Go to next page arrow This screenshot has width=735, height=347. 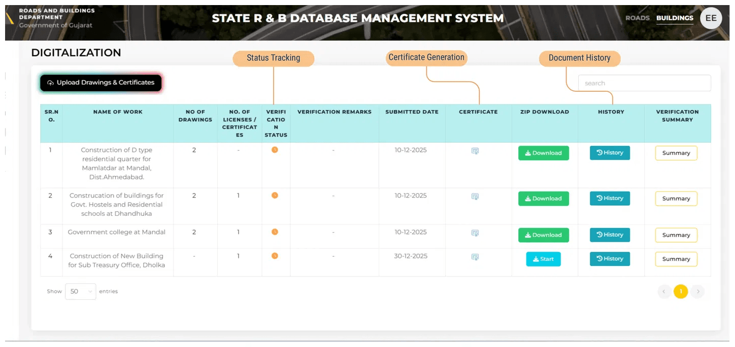point(698,291)
